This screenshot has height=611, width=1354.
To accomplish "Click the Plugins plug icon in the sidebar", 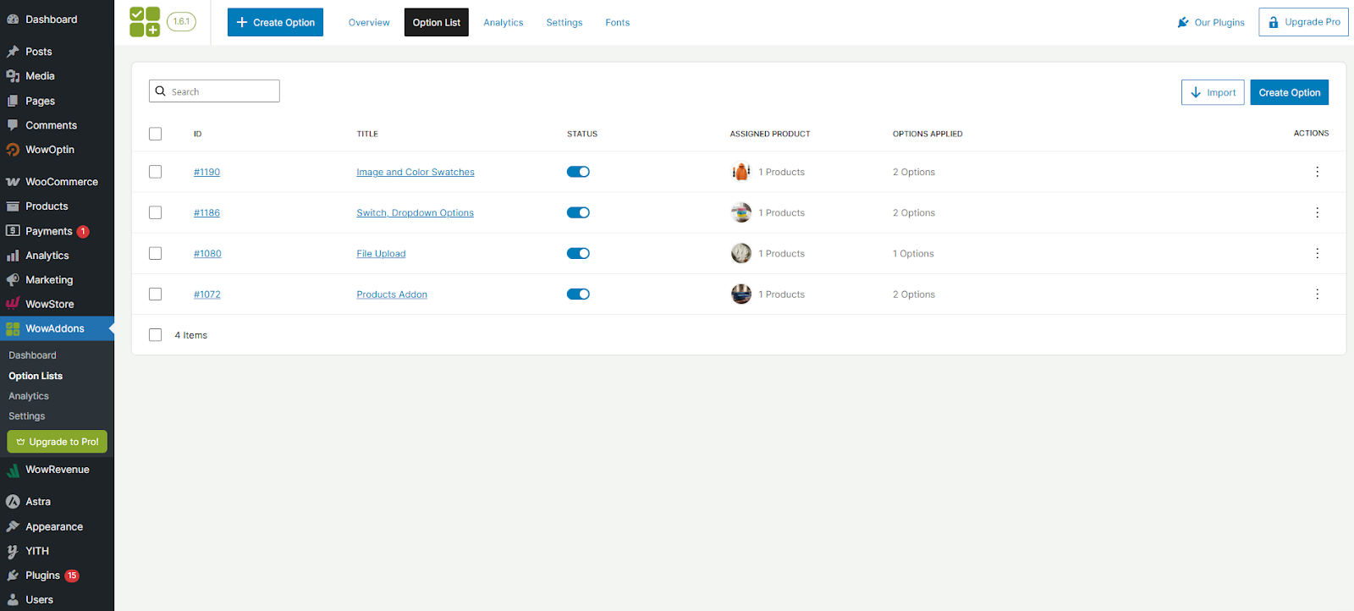I will tap(13, 575).
